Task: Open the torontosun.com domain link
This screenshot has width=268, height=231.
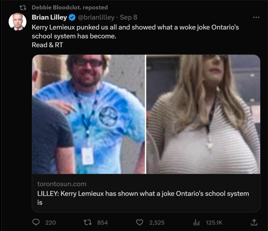Action: [x=62, y=184]
